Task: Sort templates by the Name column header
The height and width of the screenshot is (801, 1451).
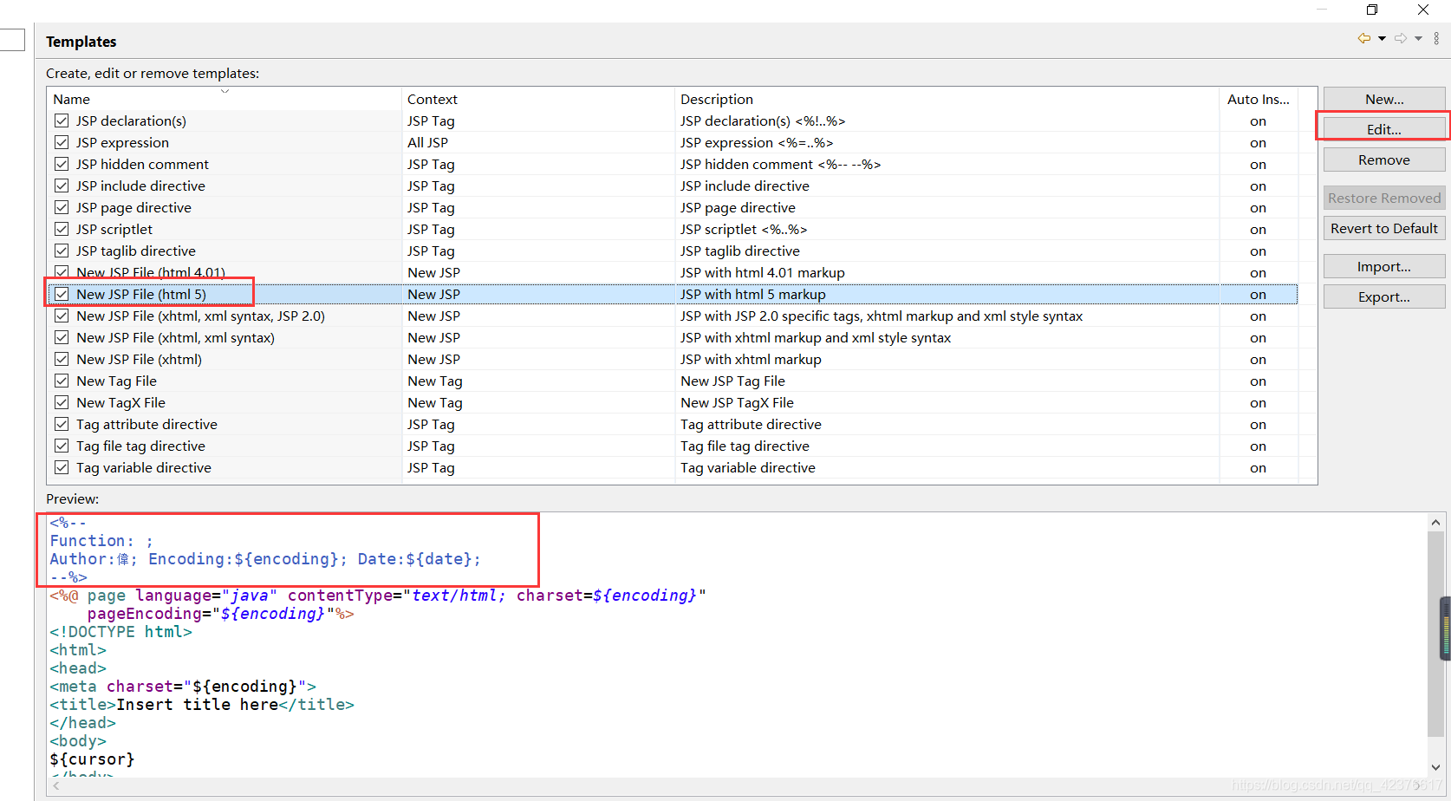Action: coord(224,99)
